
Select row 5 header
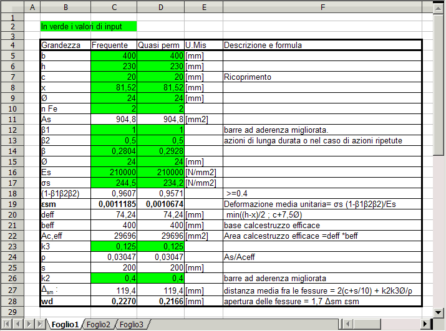click(x=12, y=55)
